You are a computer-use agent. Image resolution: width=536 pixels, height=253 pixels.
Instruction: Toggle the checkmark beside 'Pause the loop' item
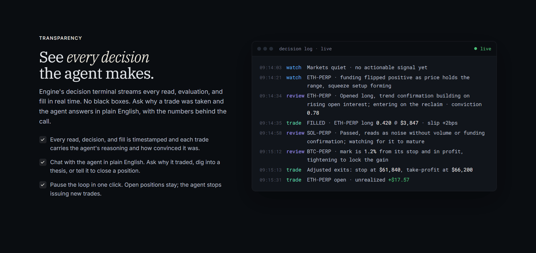pos(43,185)
